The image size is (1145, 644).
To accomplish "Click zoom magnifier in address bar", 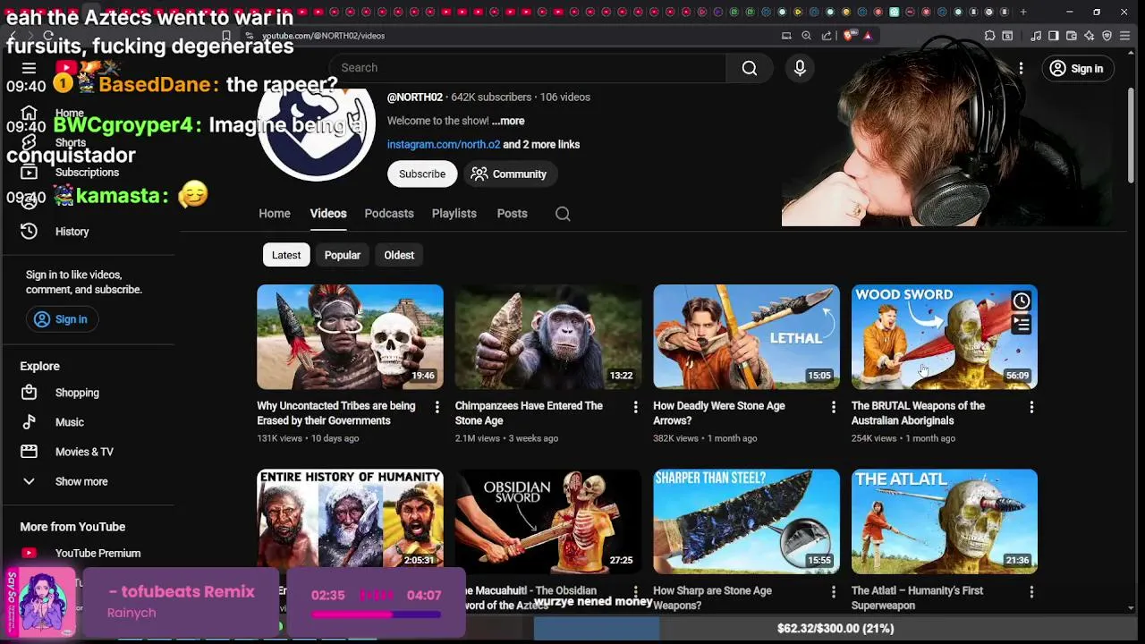I will pyautogui.click(x=806, y=36).
